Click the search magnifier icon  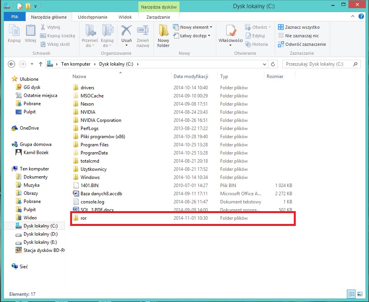pyautogui.click(x=355, y=64)
